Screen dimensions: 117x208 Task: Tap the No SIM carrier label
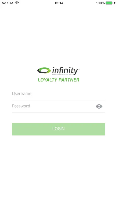coord(7,3)
